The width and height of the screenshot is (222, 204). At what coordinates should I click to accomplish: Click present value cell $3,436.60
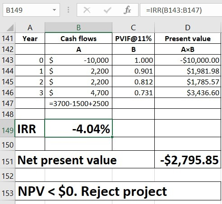coord(188,93)
